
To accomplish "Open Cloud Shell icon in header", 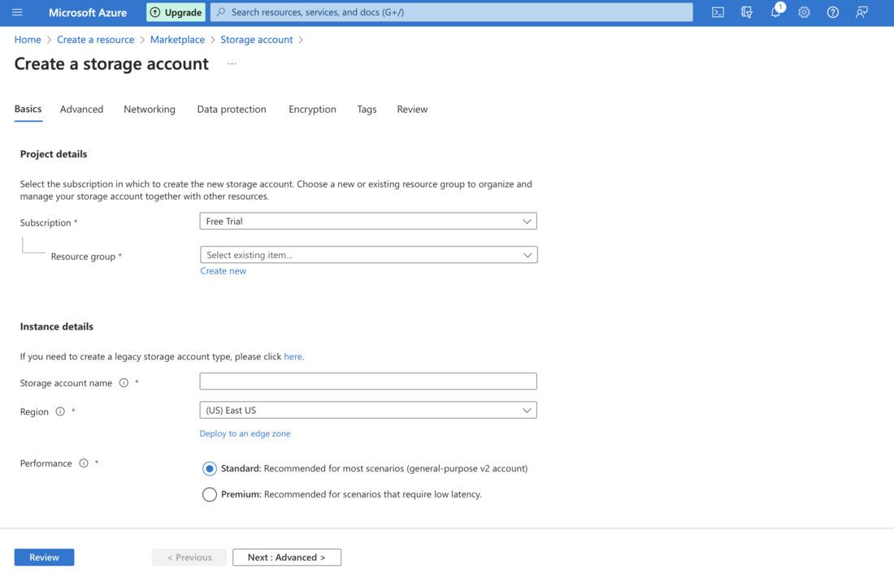I will pos(718,12).
